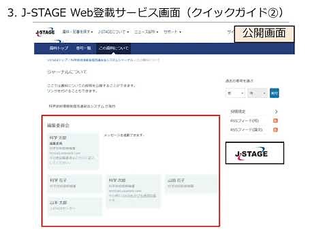Switch to the 資料トップ tab
Viewport: 327px width, 245px height.
pyautogui.click(x=59, y=48)
